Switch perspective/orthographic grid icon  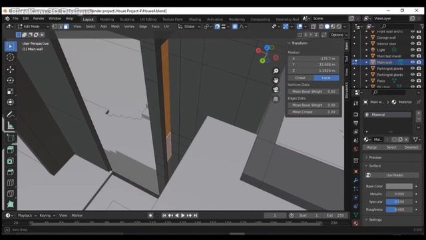[276, 99]
